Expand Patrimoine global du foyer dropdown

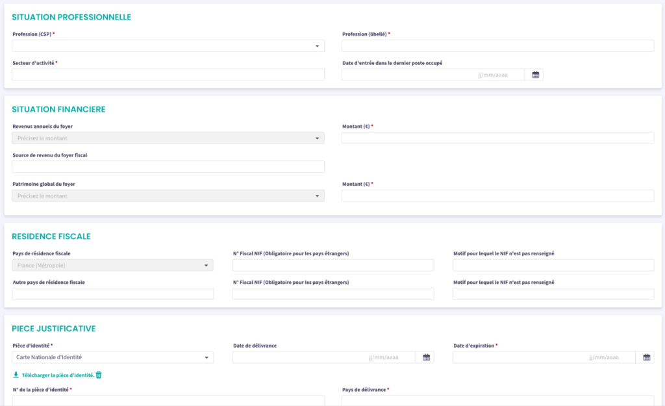coord(168,196)
